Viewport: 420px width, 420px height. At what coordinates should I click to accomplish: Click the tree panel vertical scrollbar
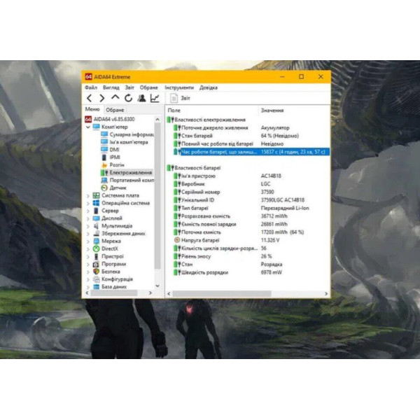coord(157,195)
